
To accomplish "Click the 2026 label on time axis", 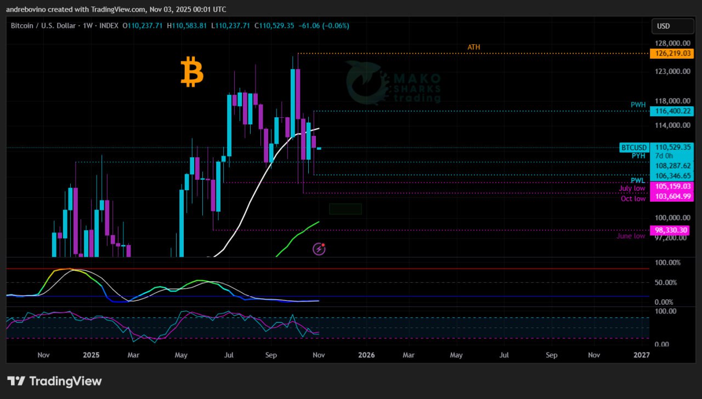I will tap(366, 355).
